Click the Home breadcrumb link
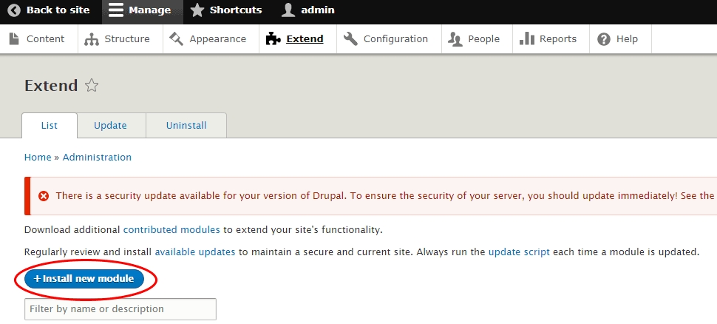The height and width of the screenshot is (324, 717). pyautogui.click(x=38, y=158)
